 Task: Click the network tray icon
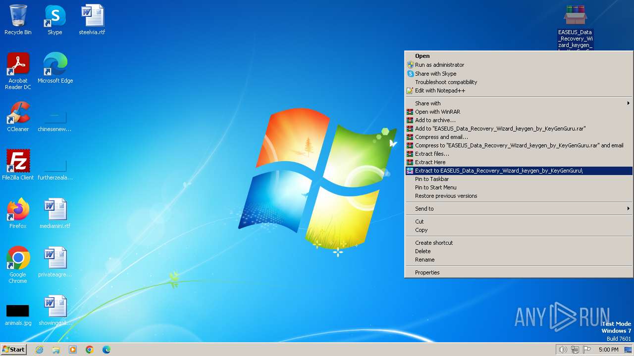pyautogui.click(x=575, y=350)
